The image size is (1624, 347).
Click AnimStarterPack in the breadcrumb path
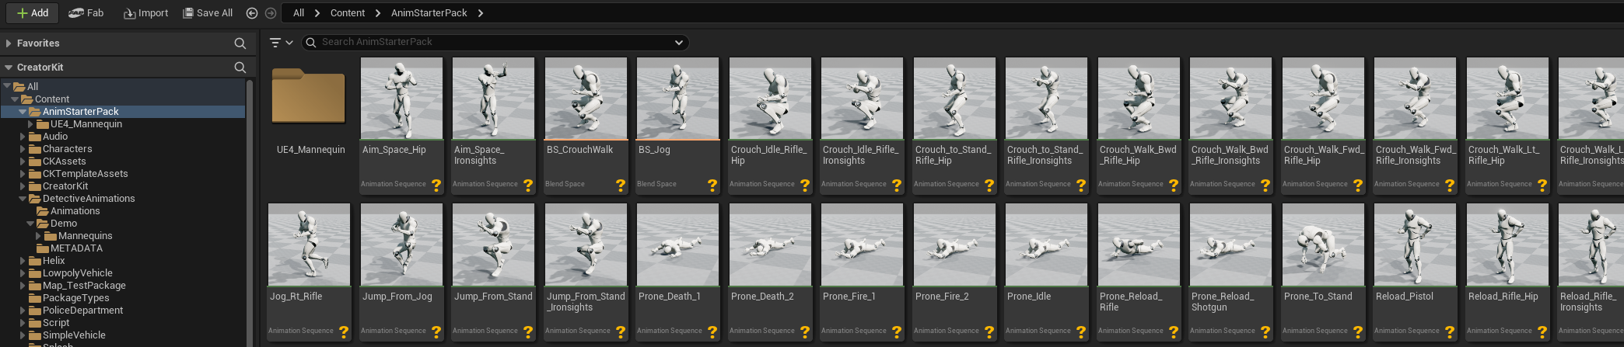coord(429,13)
